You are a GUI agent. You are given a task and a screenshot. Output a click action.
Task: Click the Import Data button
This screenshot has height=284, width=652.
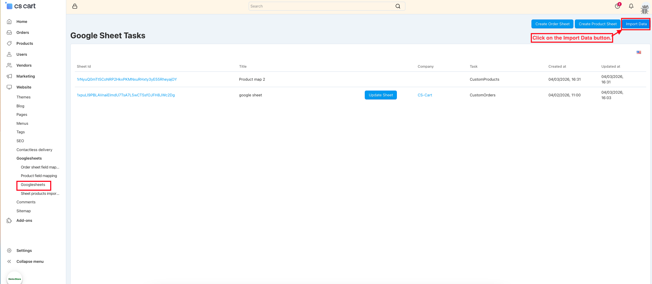(636, 24)
